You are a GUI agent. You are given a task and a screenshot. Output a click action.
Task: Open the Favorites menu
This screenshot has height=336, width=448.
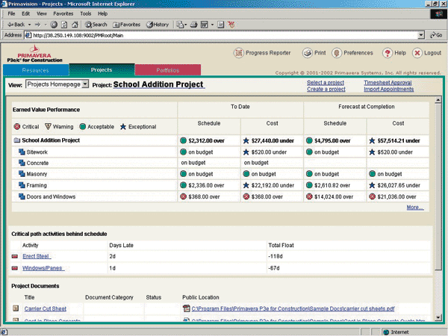(x=63, y=13)
